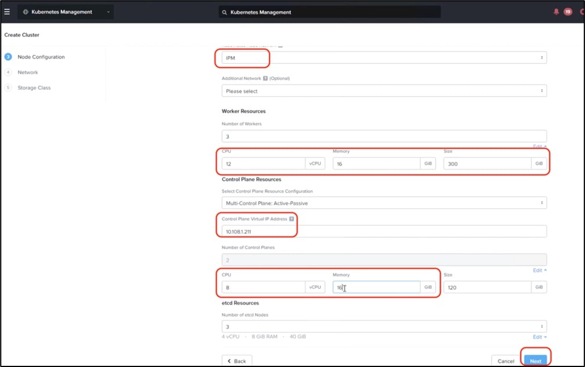Expand the etcd resources Edit link

[x=539, y=337]
